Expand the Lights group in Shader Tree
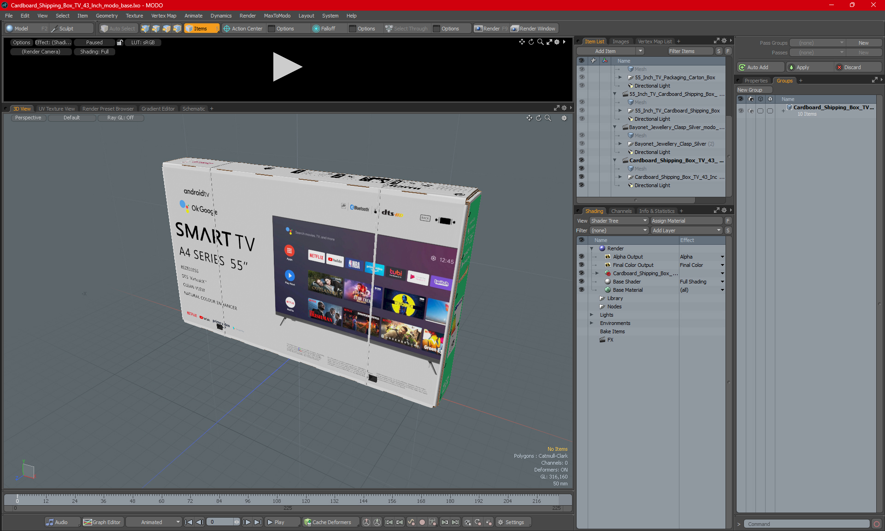Viewport: 885px width, 531px height. pos(592,315)
